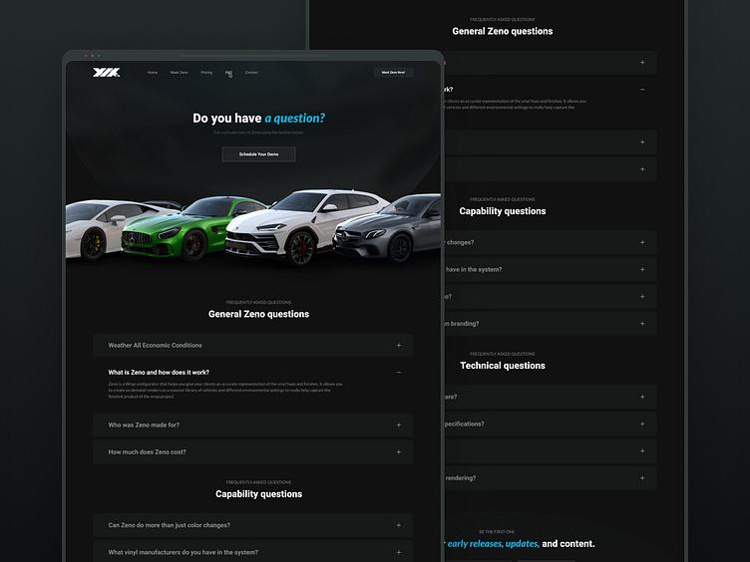Click the plus icon beside 'Who was Zeno made for?'
Image resolution: width=750 pixels, height=562 pixels.
click(399, 424)
